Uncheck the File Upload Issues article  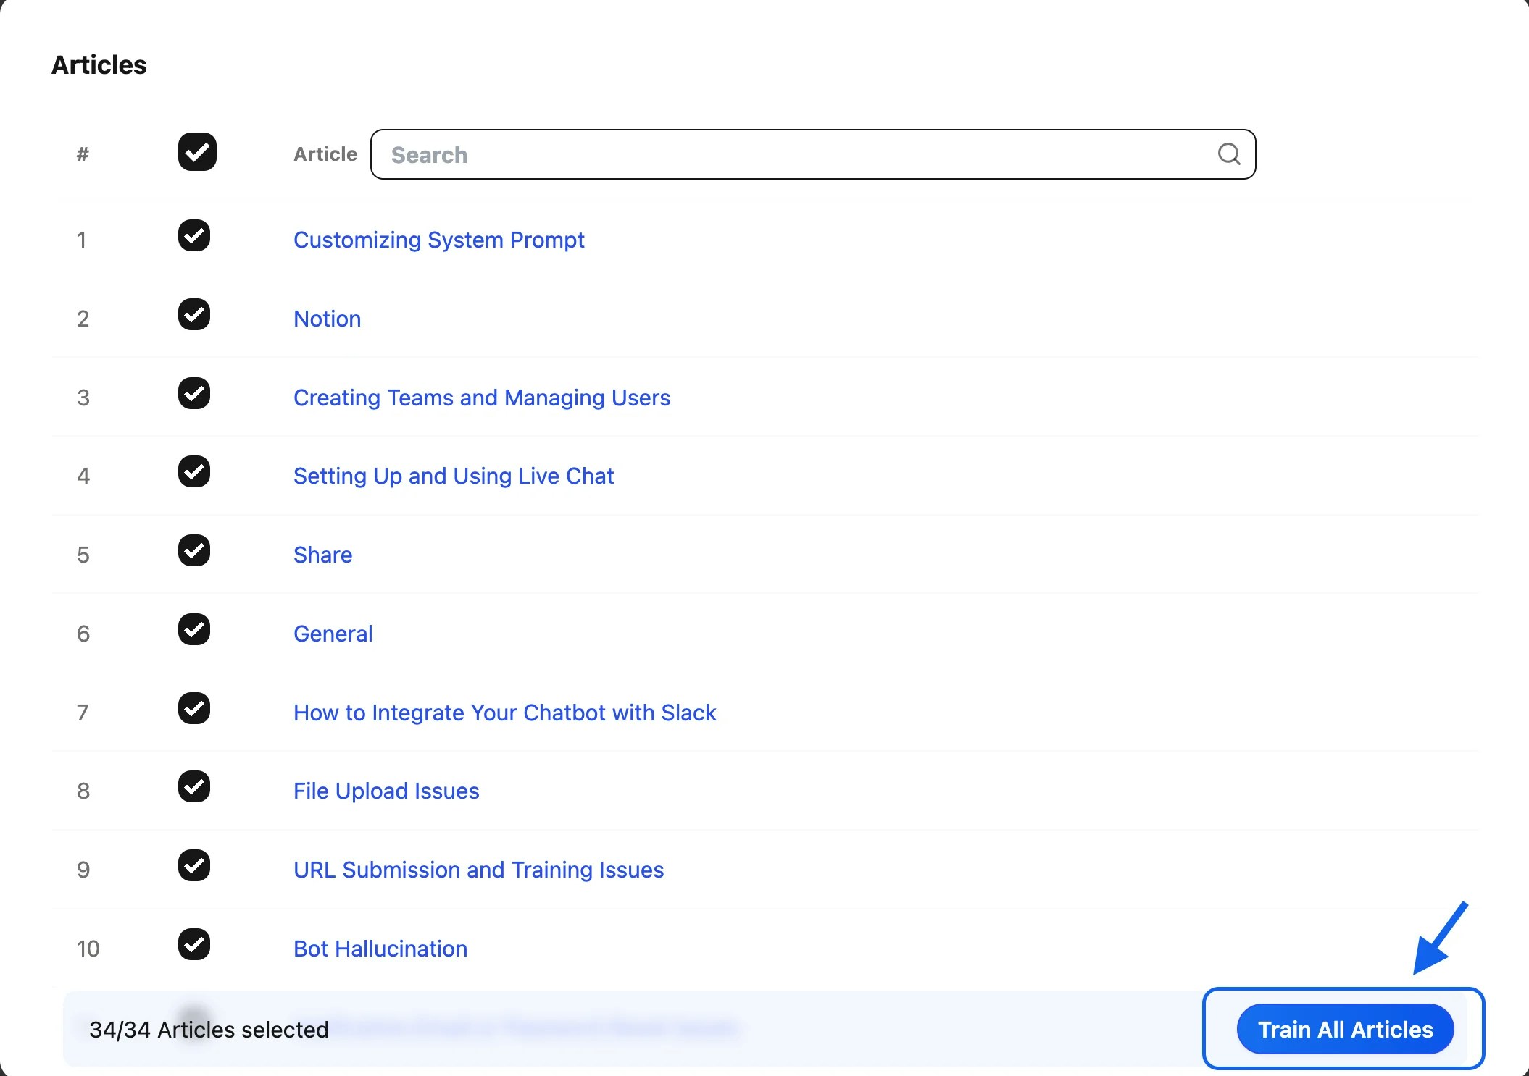coord(193,787)
